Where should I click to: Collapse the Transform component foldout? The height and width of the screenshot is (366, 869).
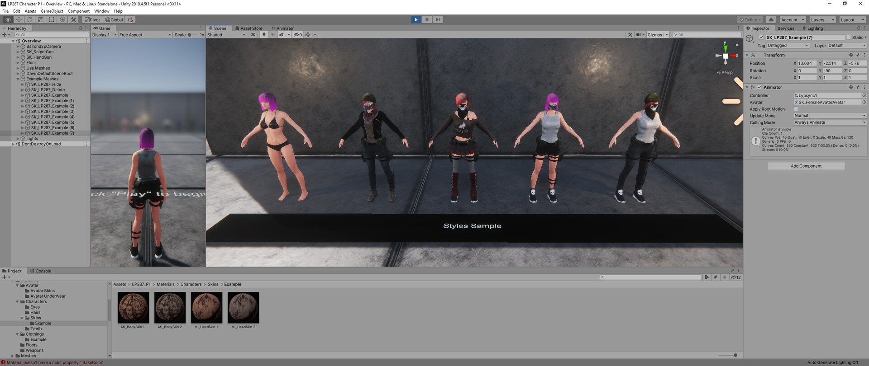pyautogui.click(x=747, y=55)
